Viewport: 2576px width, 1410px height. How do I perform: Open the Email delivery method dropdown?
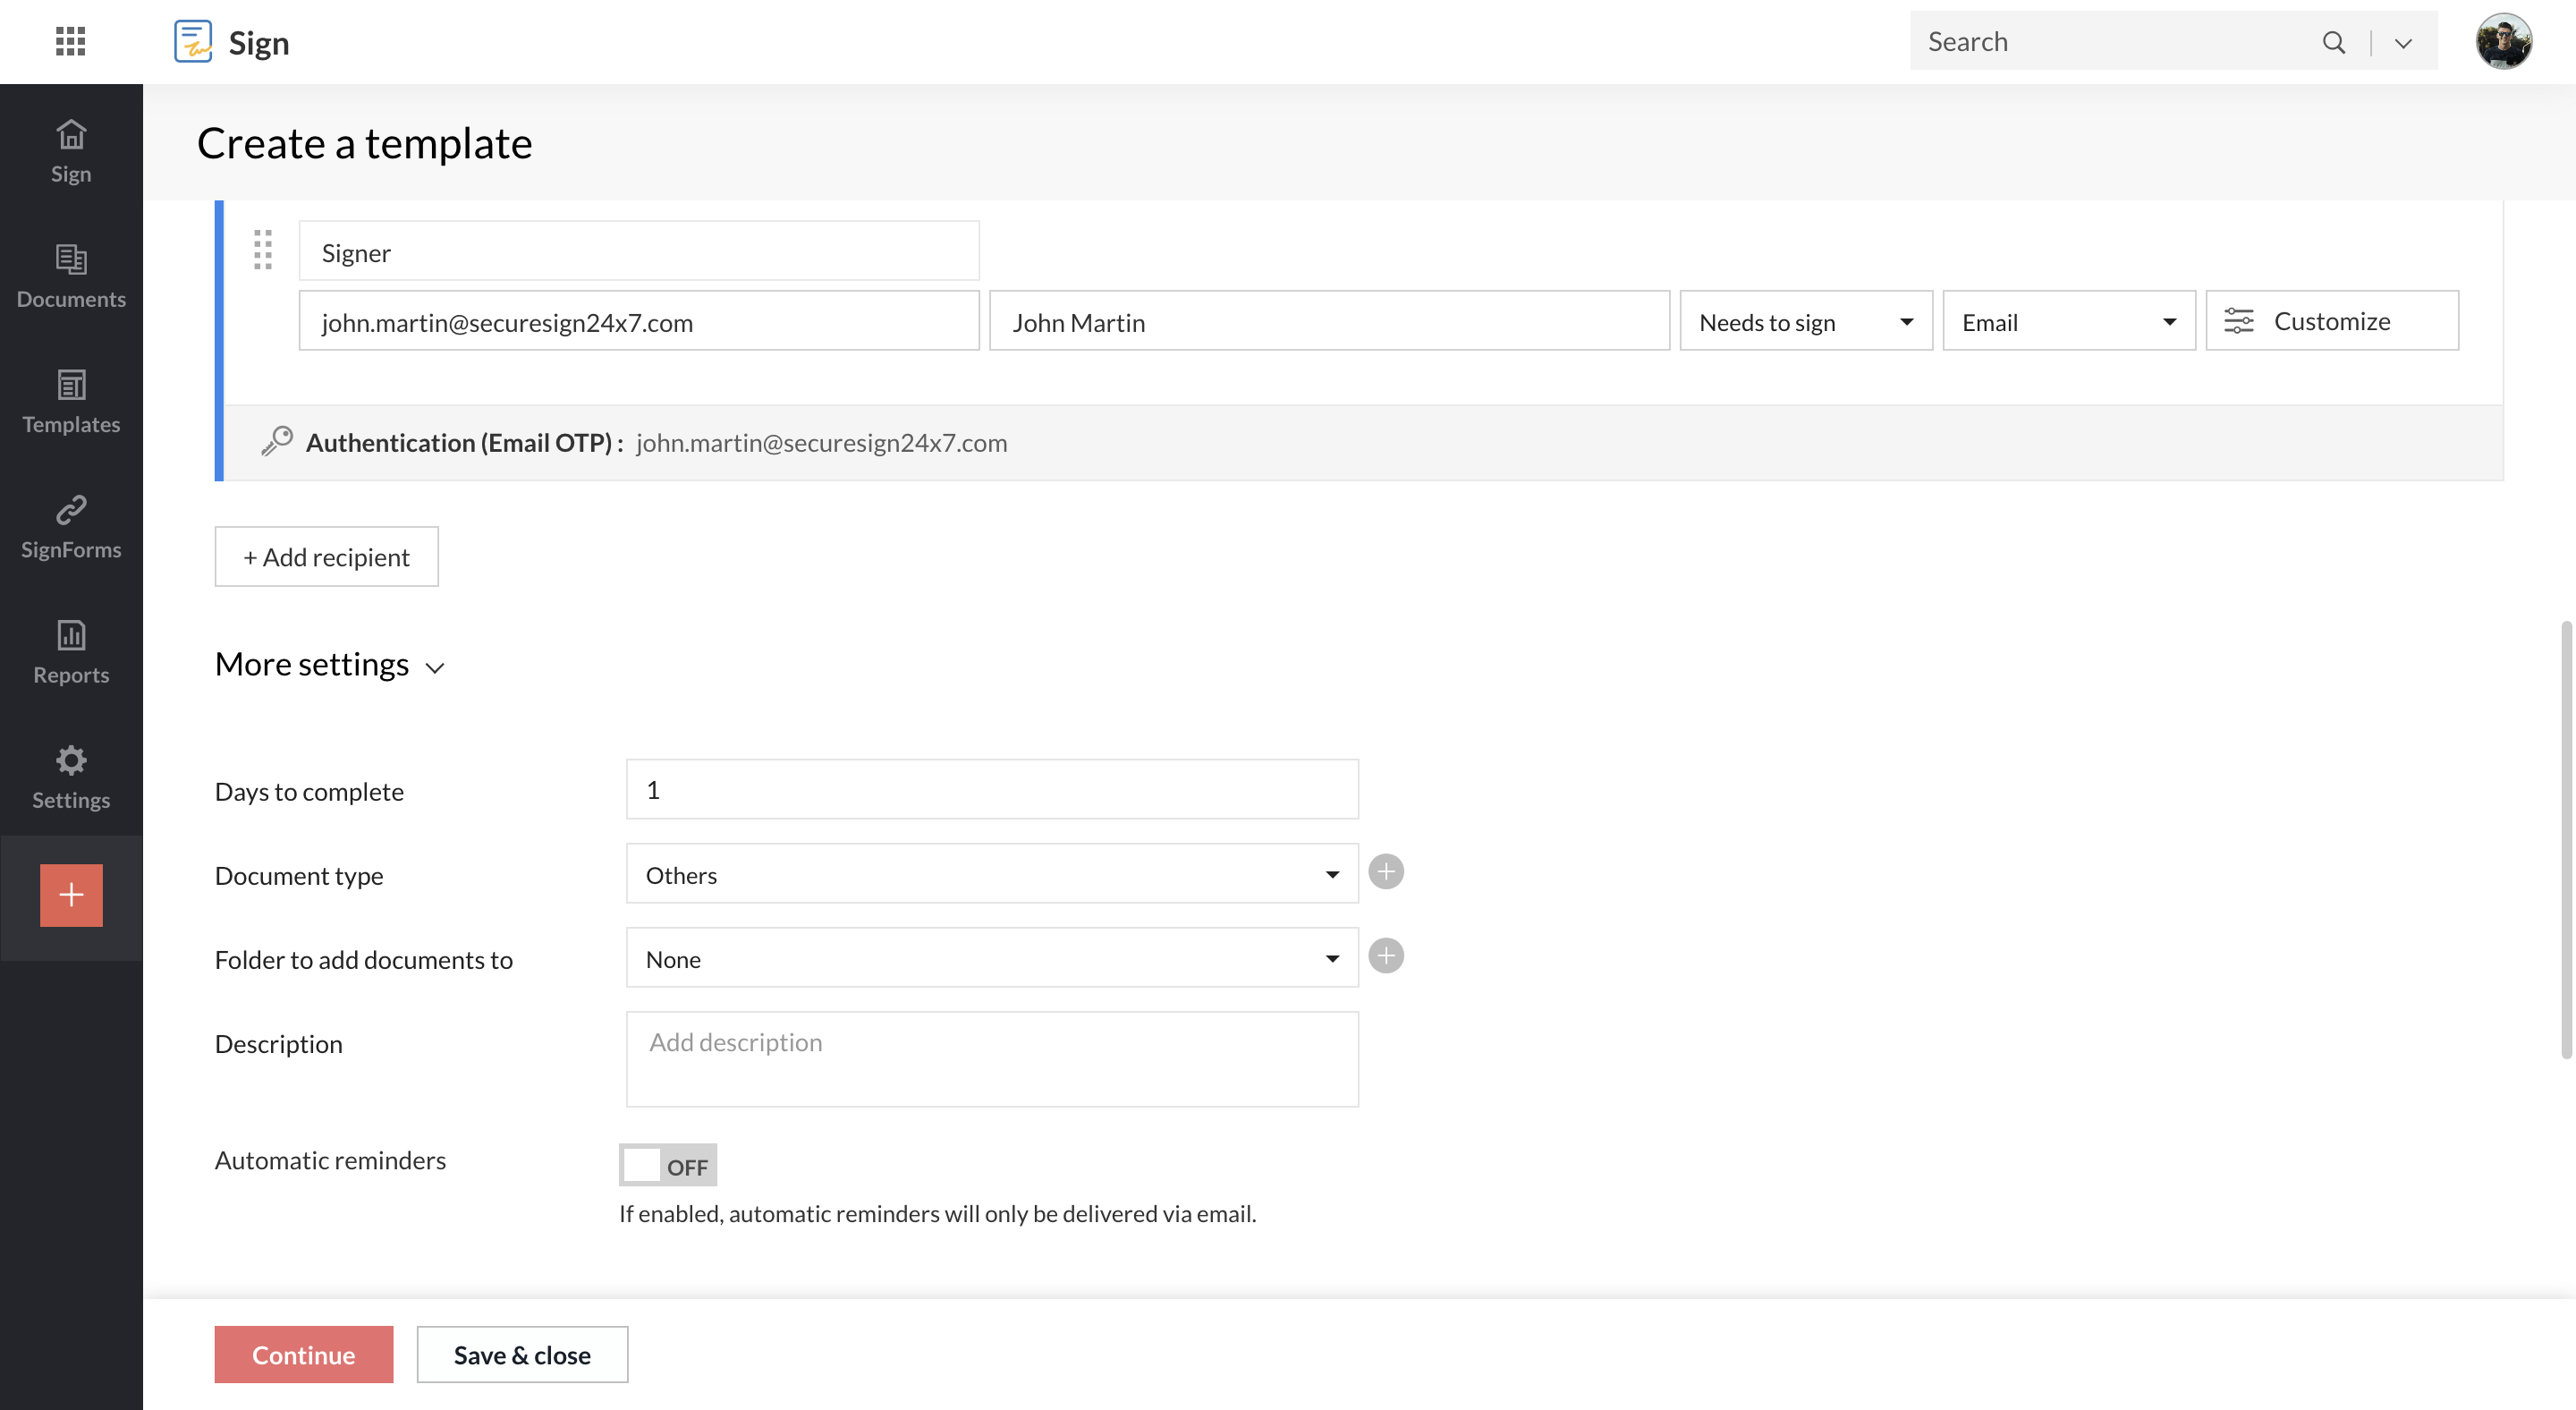click(2068, 321)
